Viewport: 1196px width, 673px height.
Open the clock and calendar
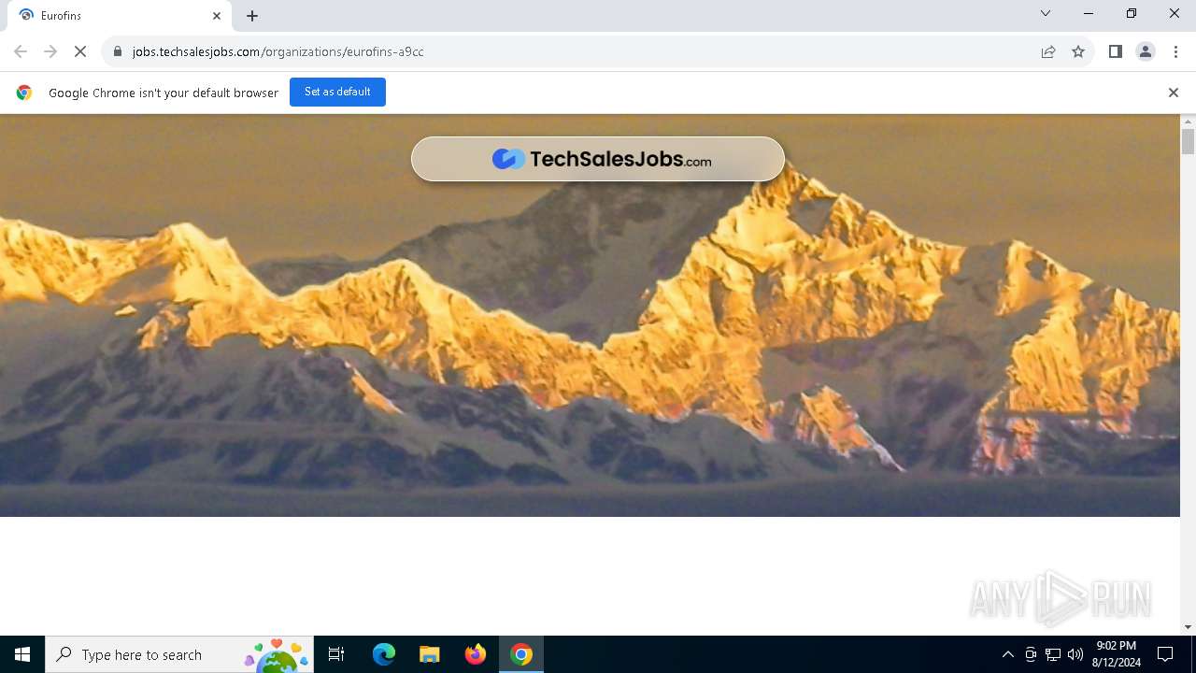pos(1116,654)
